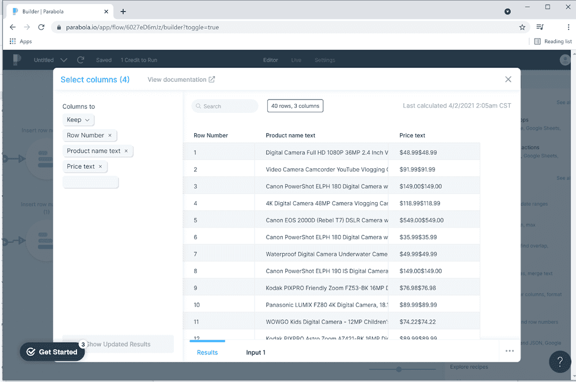Click the Product name text column header

coord(290,135)
